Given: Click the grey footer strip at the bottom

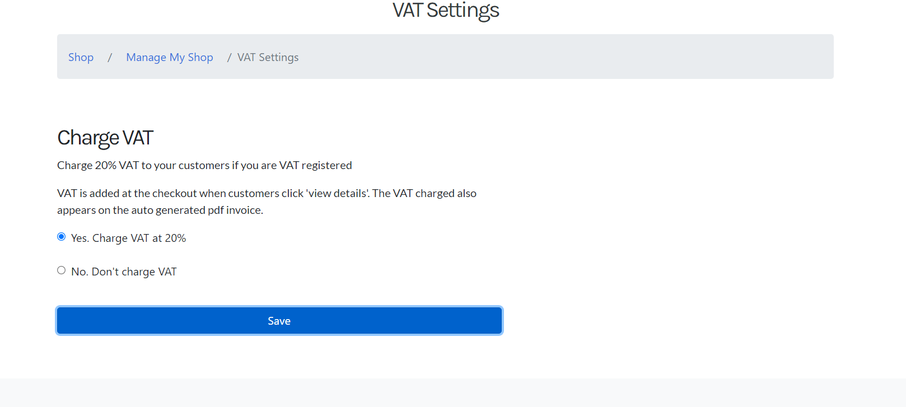Looking at the screenshot, I should 453,393.
